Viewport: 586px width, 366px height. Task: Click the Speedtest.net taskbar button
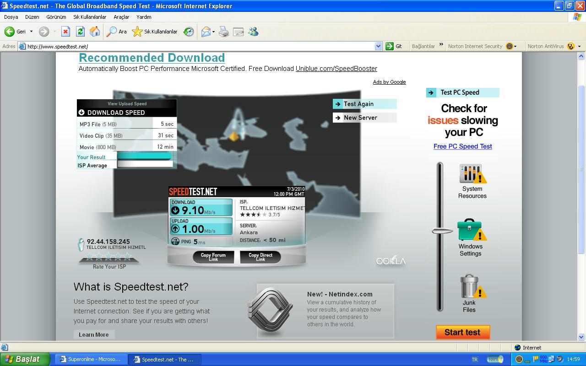[x=165, y=360]
